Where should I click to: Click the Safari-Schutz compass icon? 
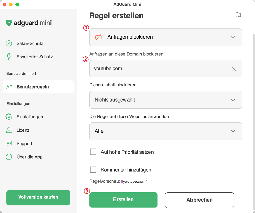click(9, 43)
